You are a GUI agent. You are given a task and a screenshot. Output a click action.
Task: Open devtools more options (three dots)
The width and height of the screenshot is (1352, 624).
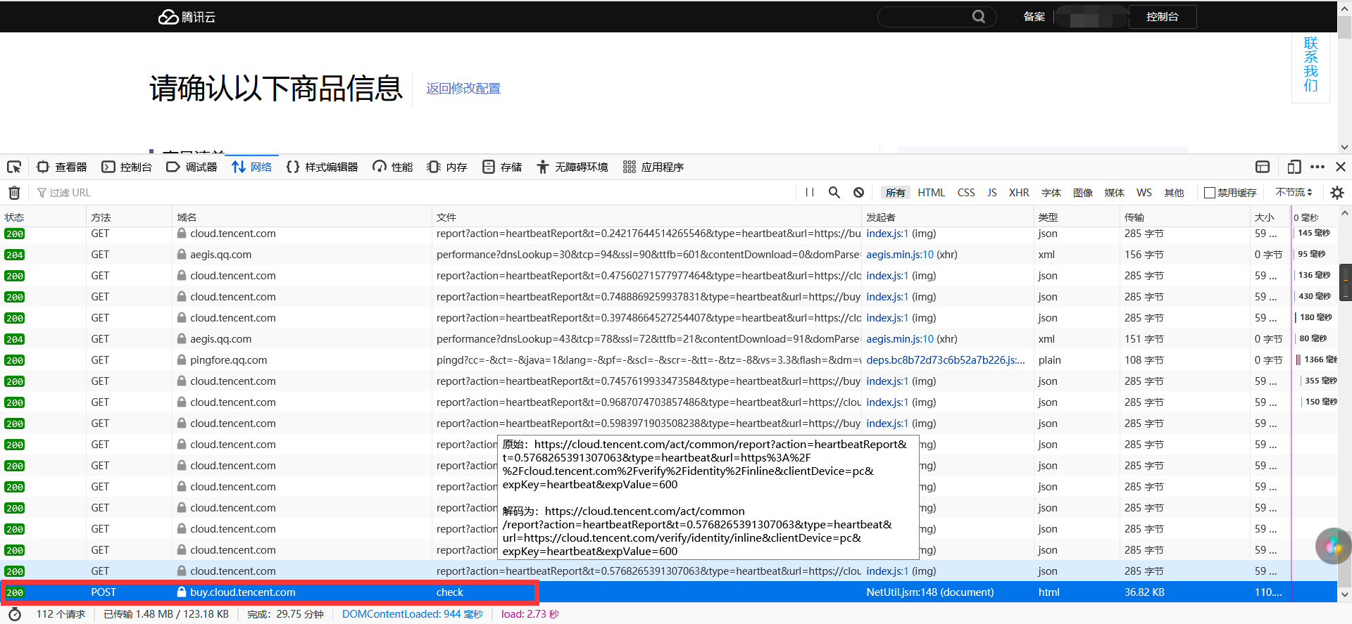click(x=1317, y=167)
